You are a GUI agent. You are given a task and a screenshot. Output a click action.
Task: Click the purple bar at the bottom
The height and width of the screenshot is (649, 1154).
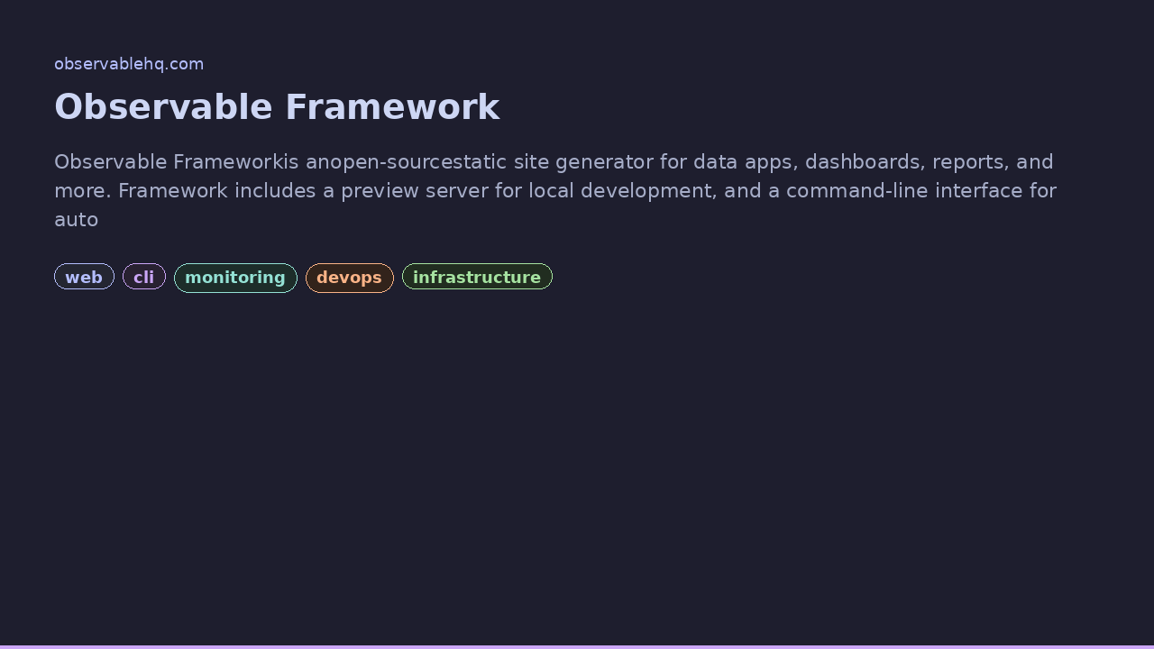pyautogui.click(x=577, y=646)
